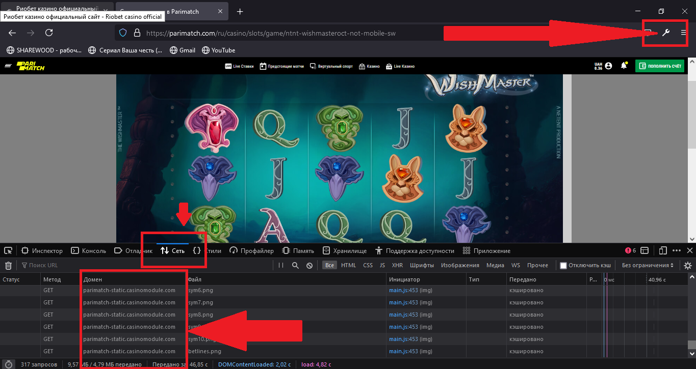Open the DevTools three-dots options menu
Image resolution: width=696 pixels, height=369 pixels.
coord(677,250)
